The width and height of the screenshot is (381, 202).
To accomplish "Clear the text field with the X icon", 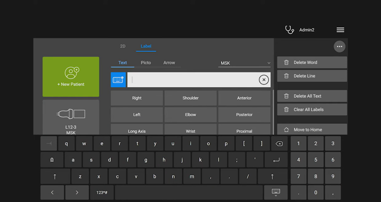I will tap(264, 80).
